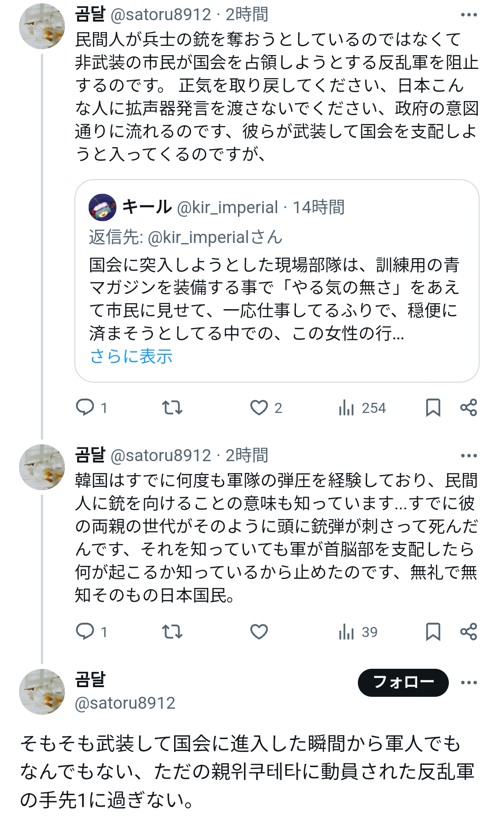Open more options on first tweet

[469, 15]
